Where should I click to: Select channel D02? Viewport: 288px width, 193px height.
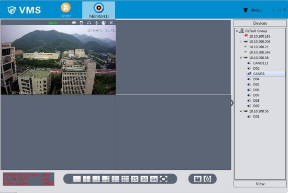tap(256, 68)
